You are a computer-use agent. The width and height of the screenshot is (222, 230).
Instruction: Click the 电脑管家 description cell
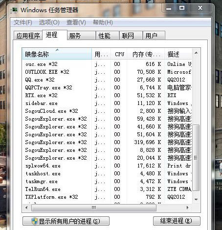click(179, 87)
